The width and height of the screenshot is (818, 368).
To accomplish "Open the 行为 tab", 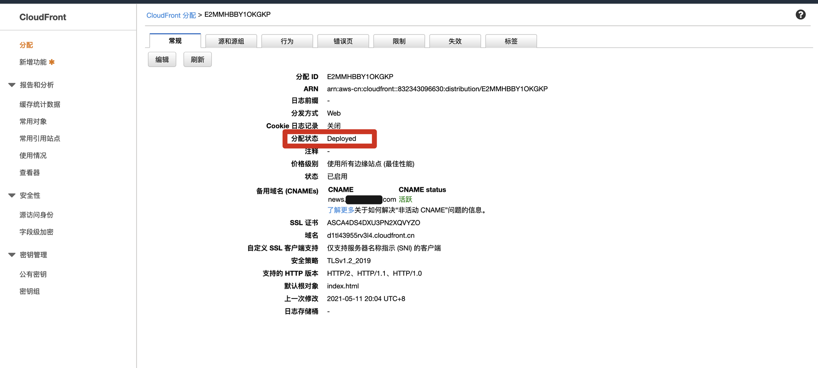I will pyautogui.click(x=287, y=41).
